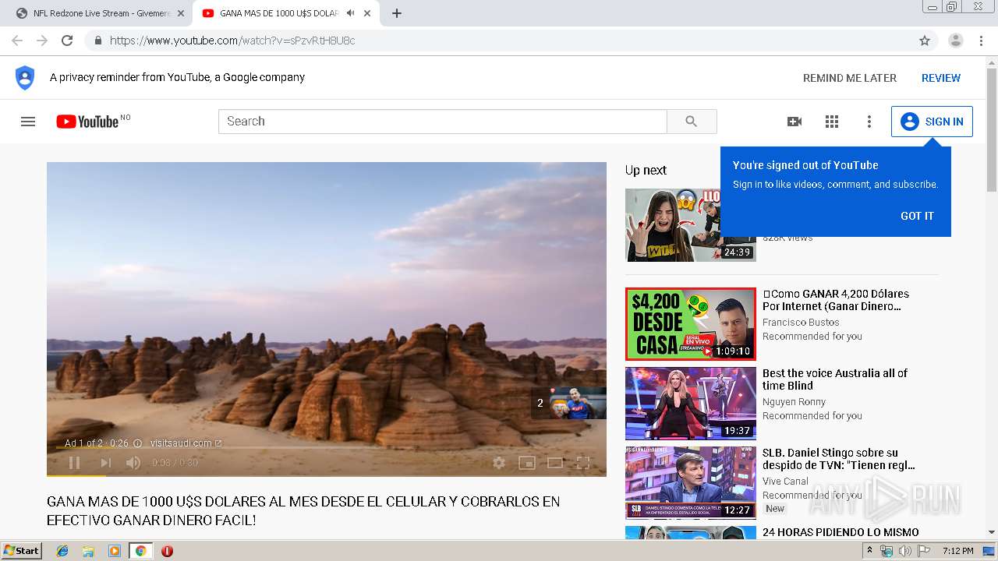Pause the playing ad video

pyautogui.click(x=75, y=463)
